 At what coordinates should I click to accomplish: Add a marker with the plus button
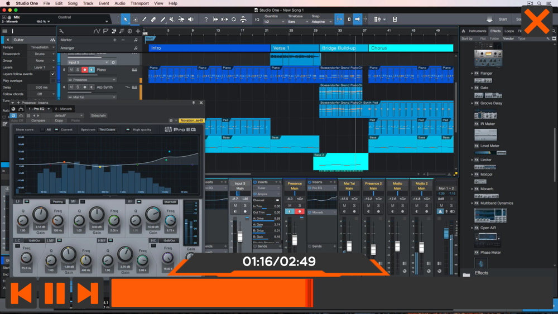point(114,40)
